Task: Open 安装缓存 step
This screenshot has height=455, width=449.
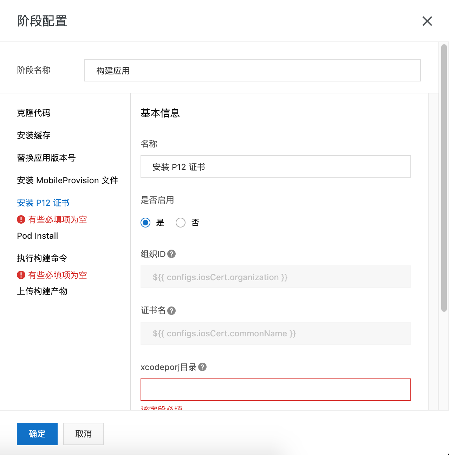Action: [34, 136]
